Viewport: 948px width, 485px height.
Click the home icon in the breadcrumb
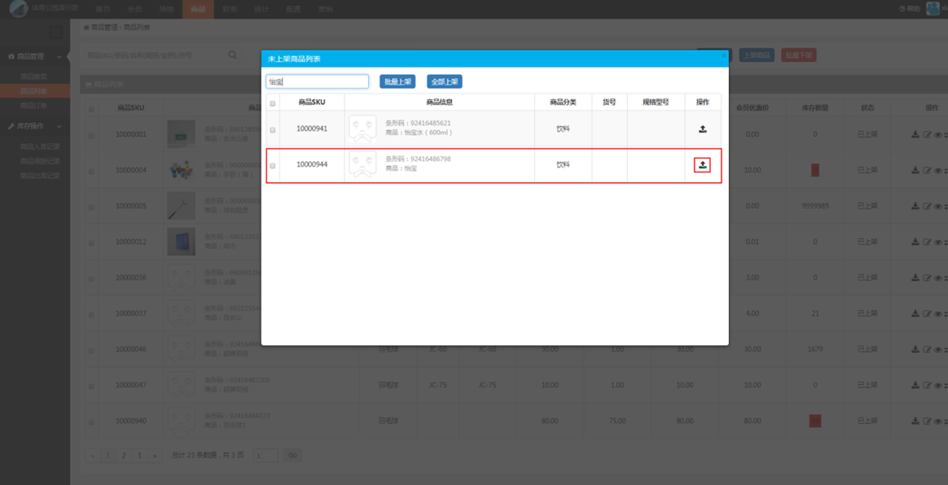tap(86, 28)
